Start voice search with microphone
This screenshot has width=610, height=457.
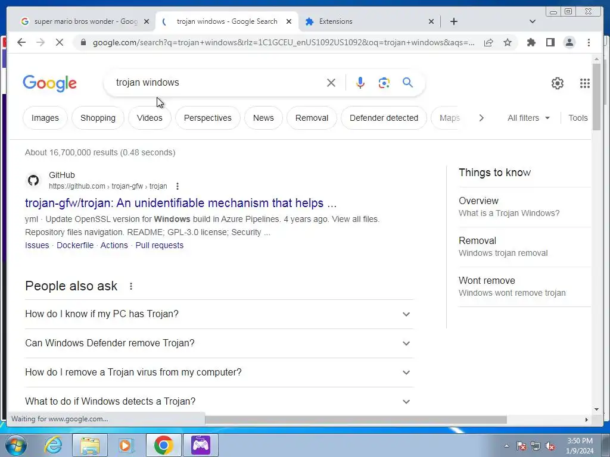tap(360, 83)
